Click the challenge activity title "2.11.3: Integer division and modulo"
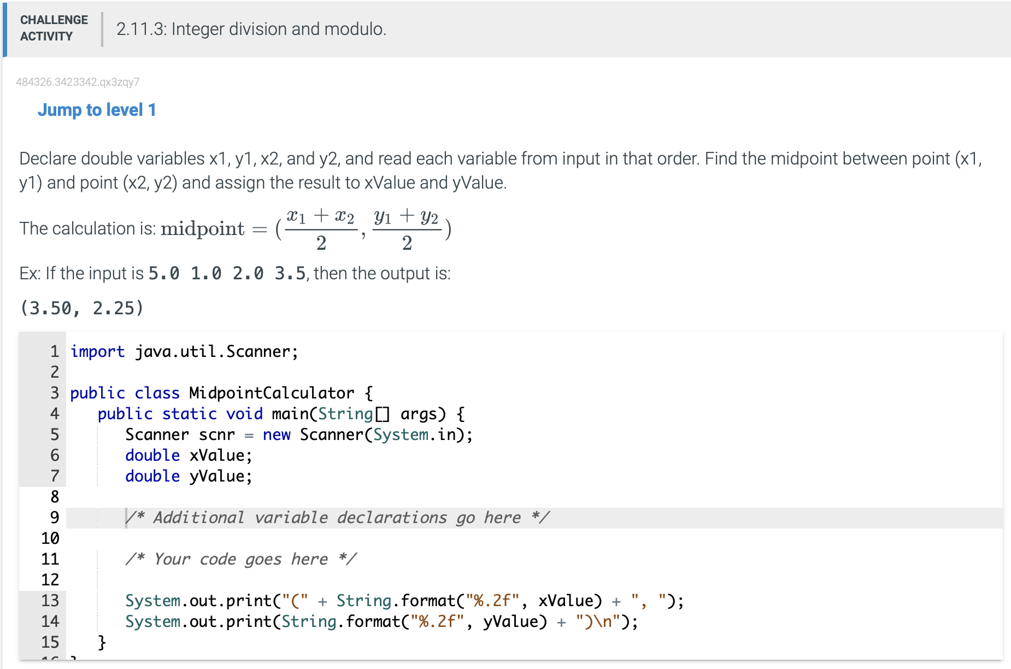The image size is (1011, 669). click(x=250, y=29)
